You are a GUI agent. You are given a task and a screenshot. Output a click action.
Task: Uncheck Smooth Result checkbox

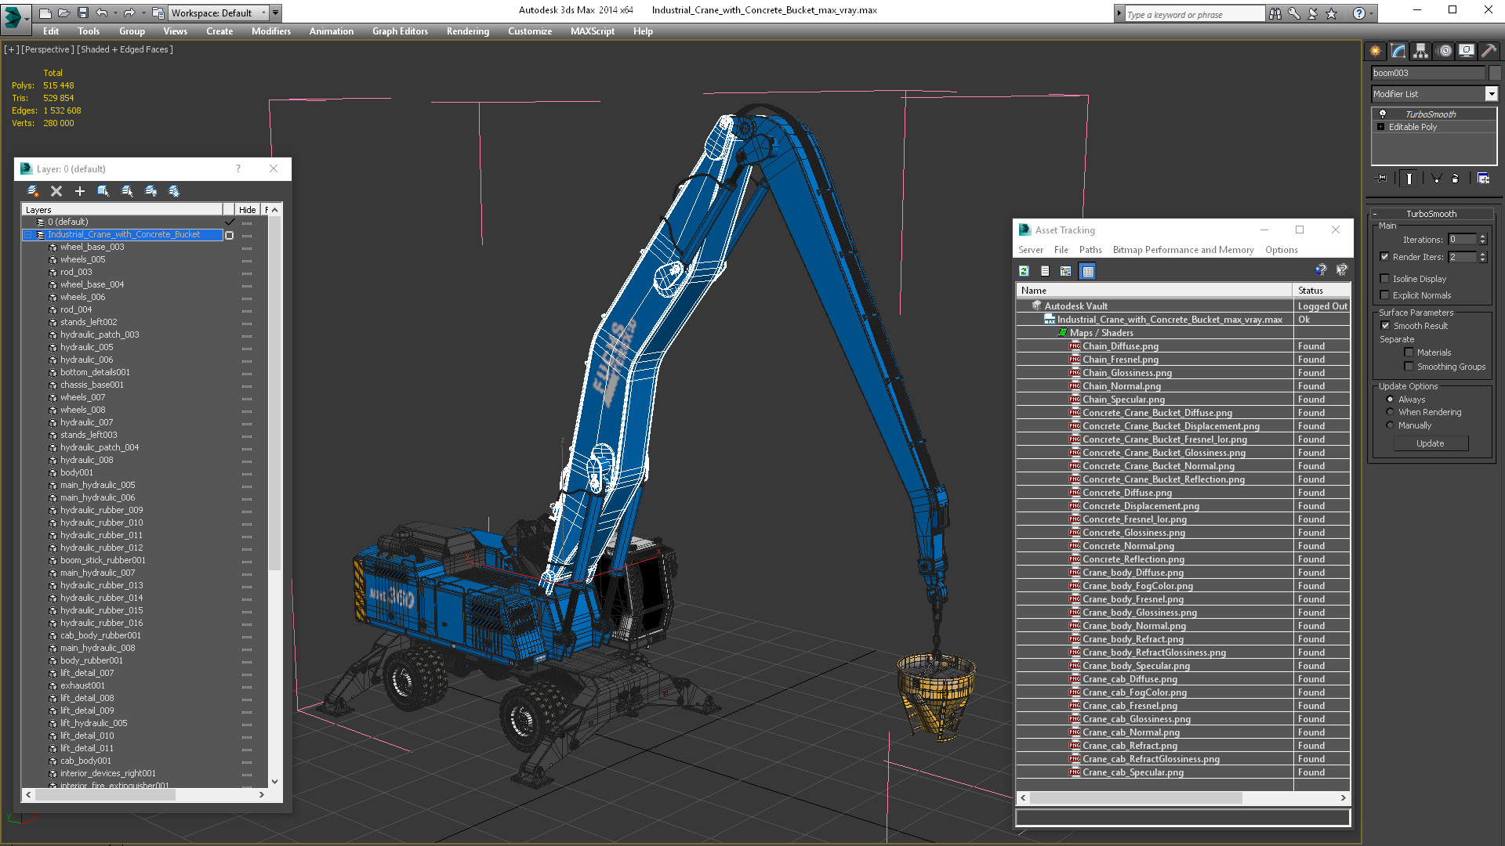click(1385, 326)
